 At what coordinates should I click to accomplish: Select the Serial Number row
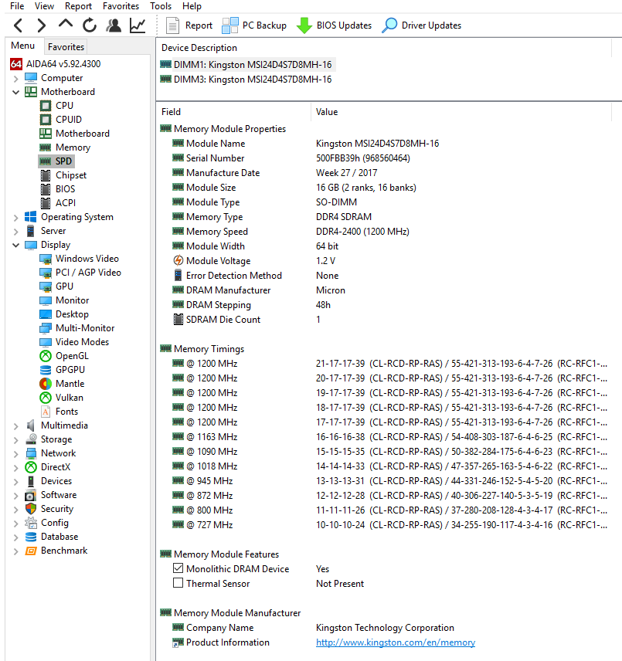pyautogui.click(x=384, y=158)
